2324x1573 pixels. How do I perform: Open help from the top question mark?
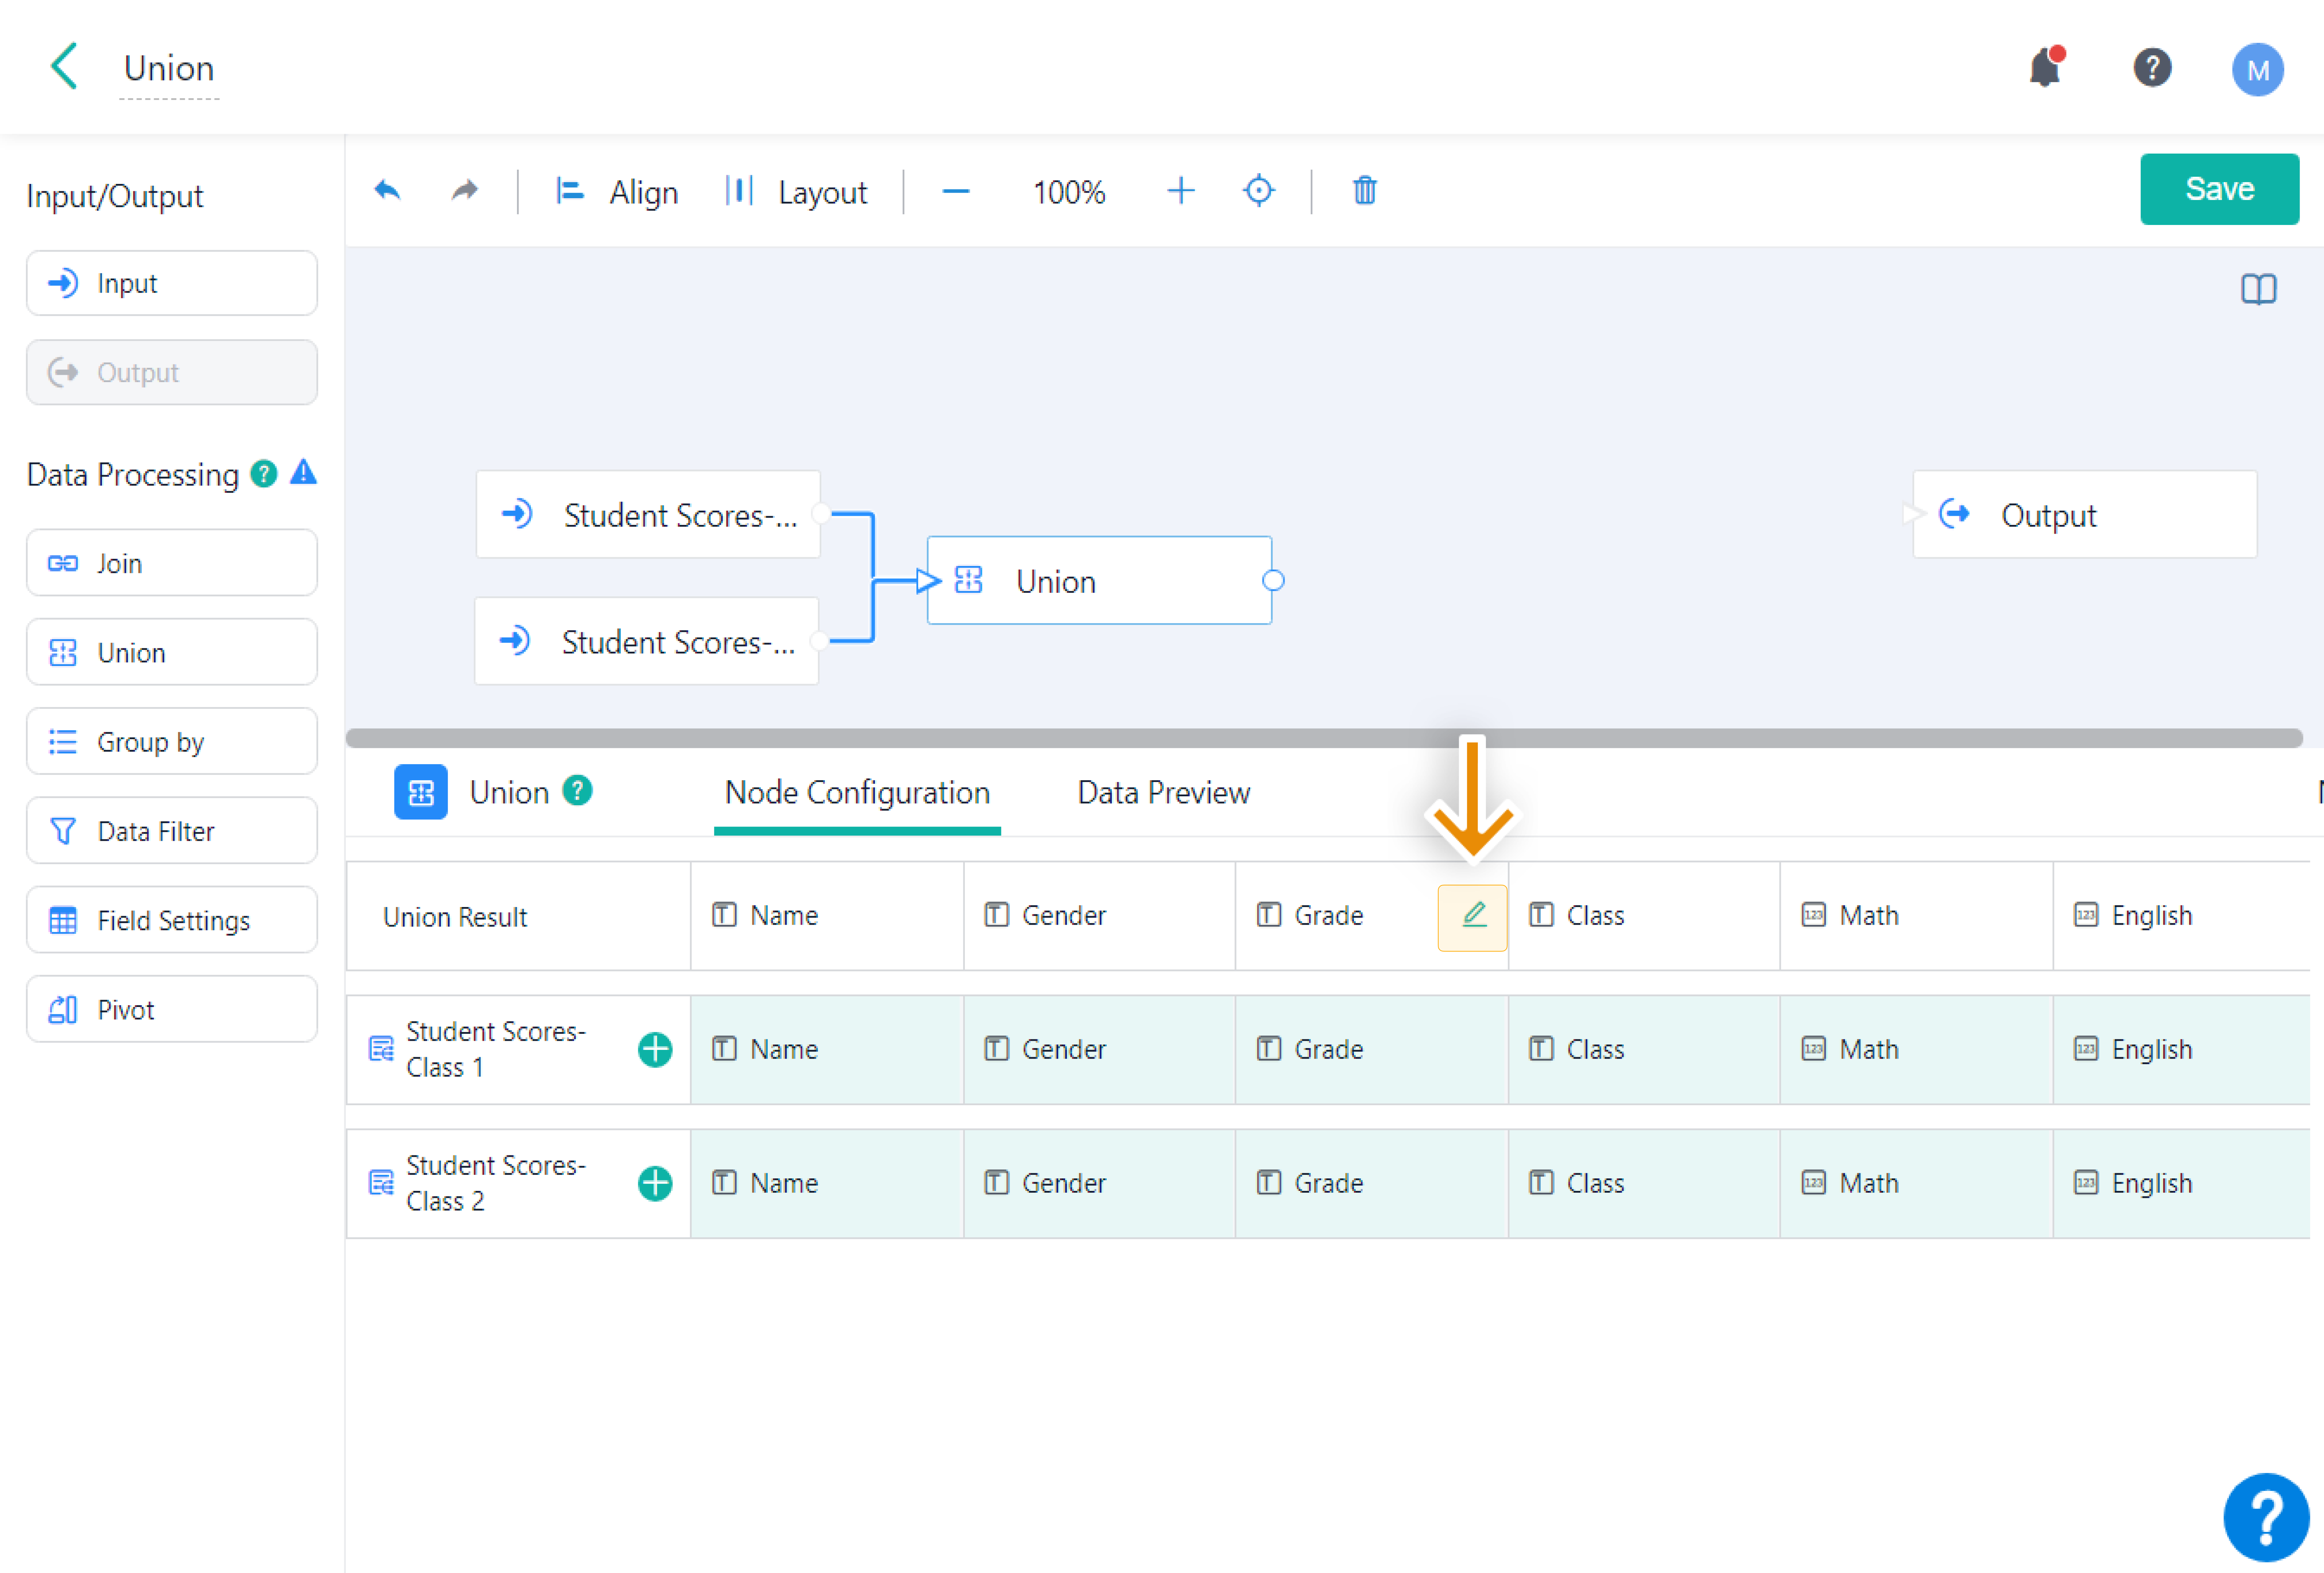click(x=2152, y=68)
